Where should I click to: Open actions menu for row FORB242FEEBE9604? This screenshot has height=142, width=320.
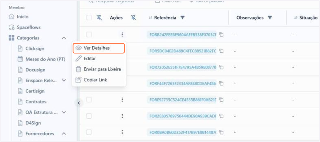tap(122, 35)
